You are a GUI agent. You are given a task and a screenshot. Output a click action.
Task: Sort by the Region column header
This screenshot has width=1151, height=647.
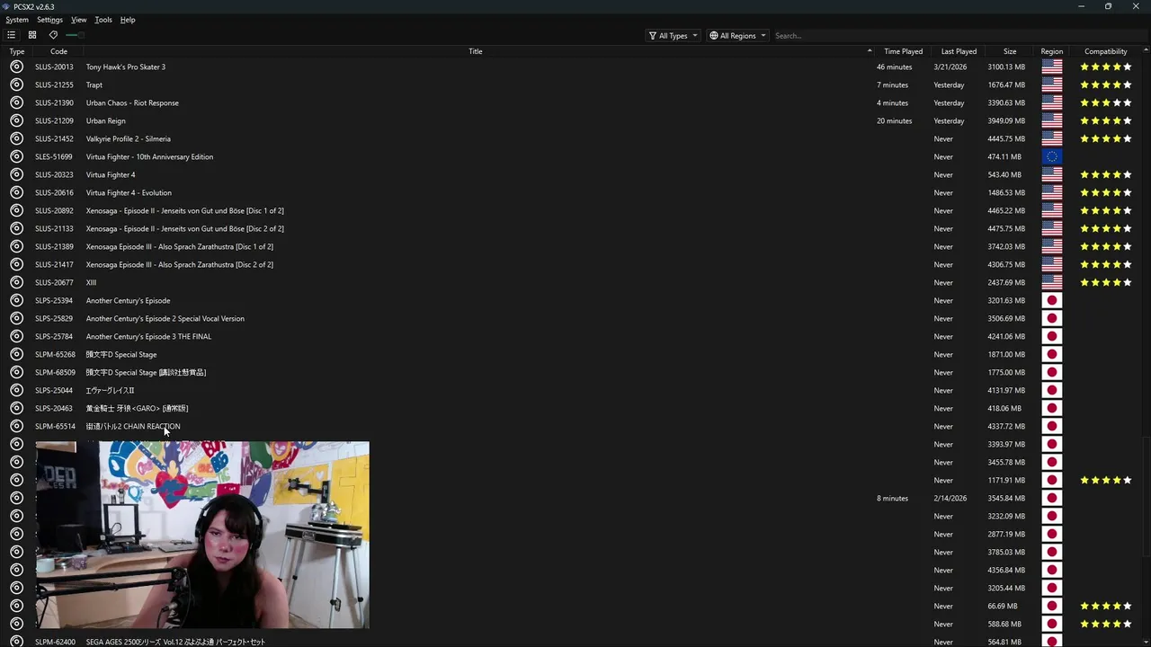pyautogui.click(x=1052, y=51)
